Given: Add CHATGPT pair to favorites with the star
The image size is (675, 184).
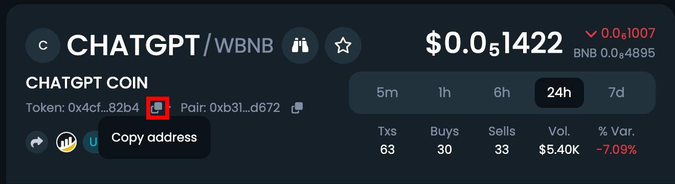Looking at the screenshot, I should point(343,45).
